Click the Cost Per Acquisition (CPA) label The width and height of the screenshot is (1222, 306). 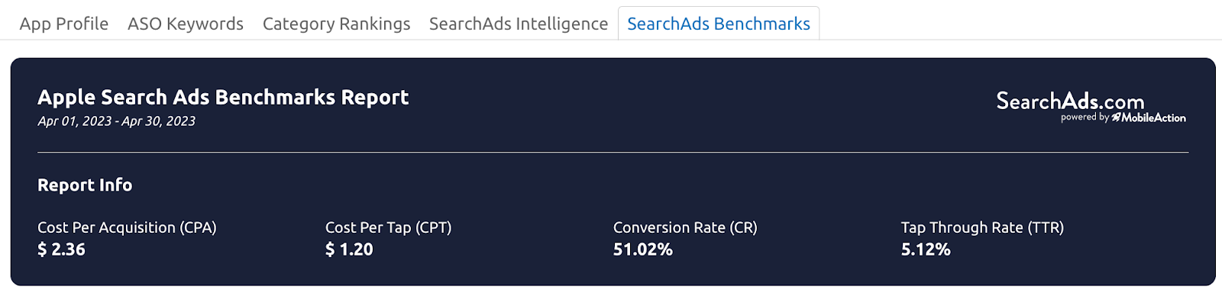127,227
